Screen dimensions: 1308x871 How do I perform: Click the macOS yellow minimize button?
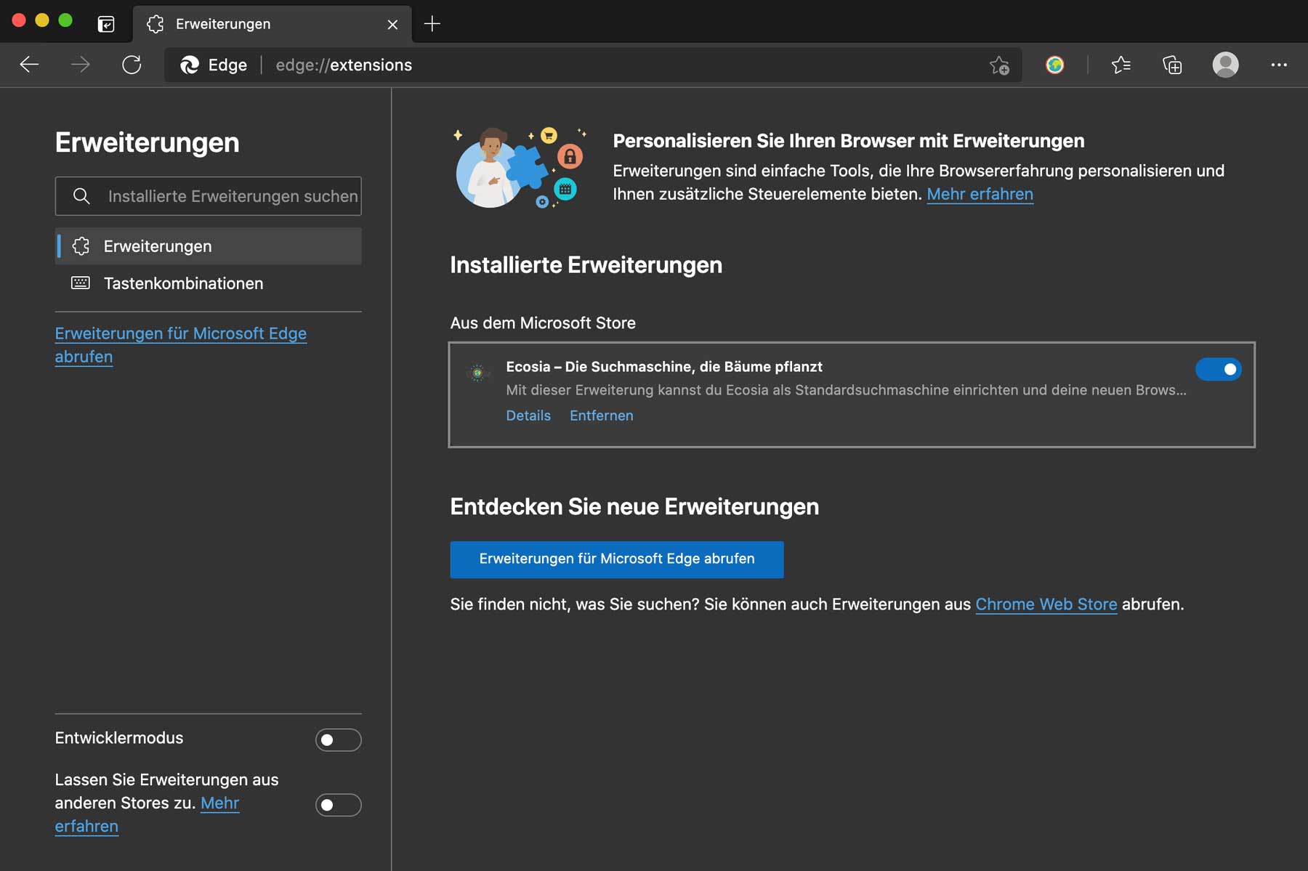coord(42,20)
